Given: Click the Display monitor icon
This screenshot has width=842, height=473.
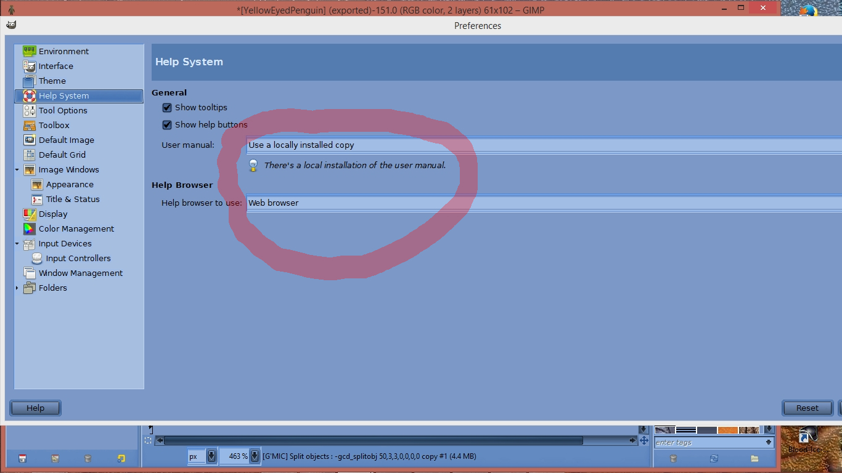Looking at the screenshot, I should pos(30,214).
